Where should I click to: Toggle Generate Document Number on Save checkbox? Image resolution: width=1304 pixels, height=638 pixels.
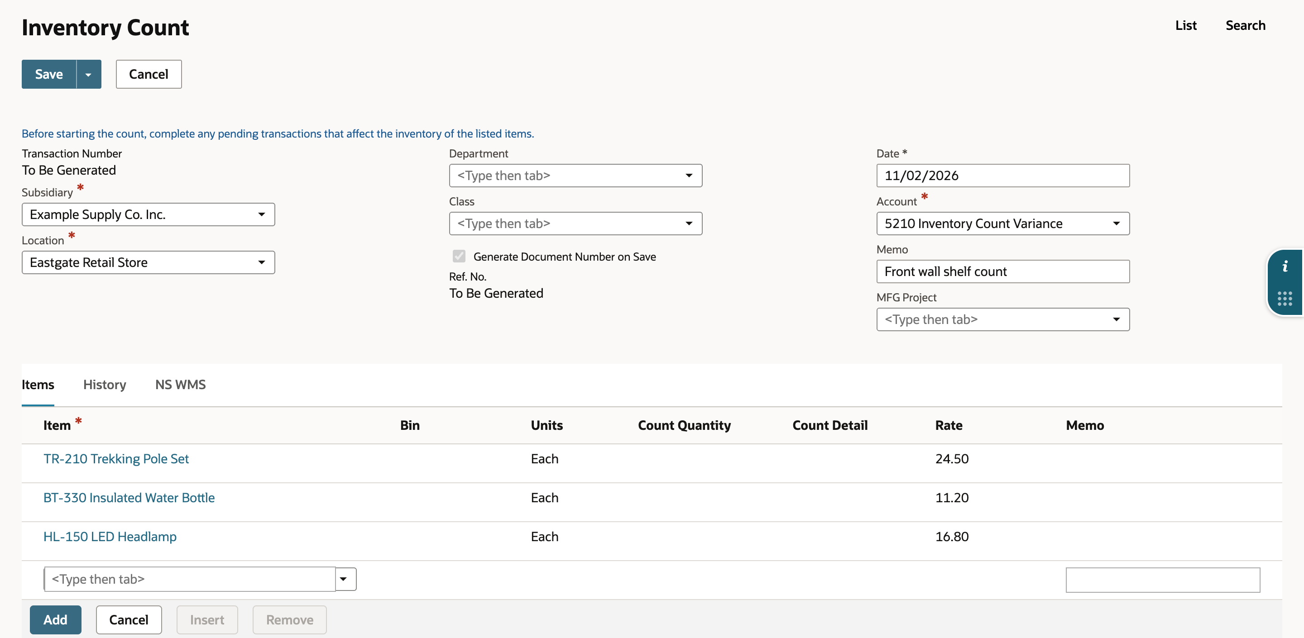(459, 257)
